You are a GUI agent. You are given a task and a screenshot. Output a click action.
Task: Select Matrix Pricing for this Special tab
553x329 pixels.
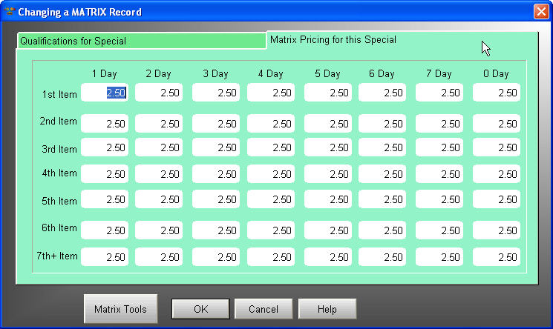tap(333, 40)
